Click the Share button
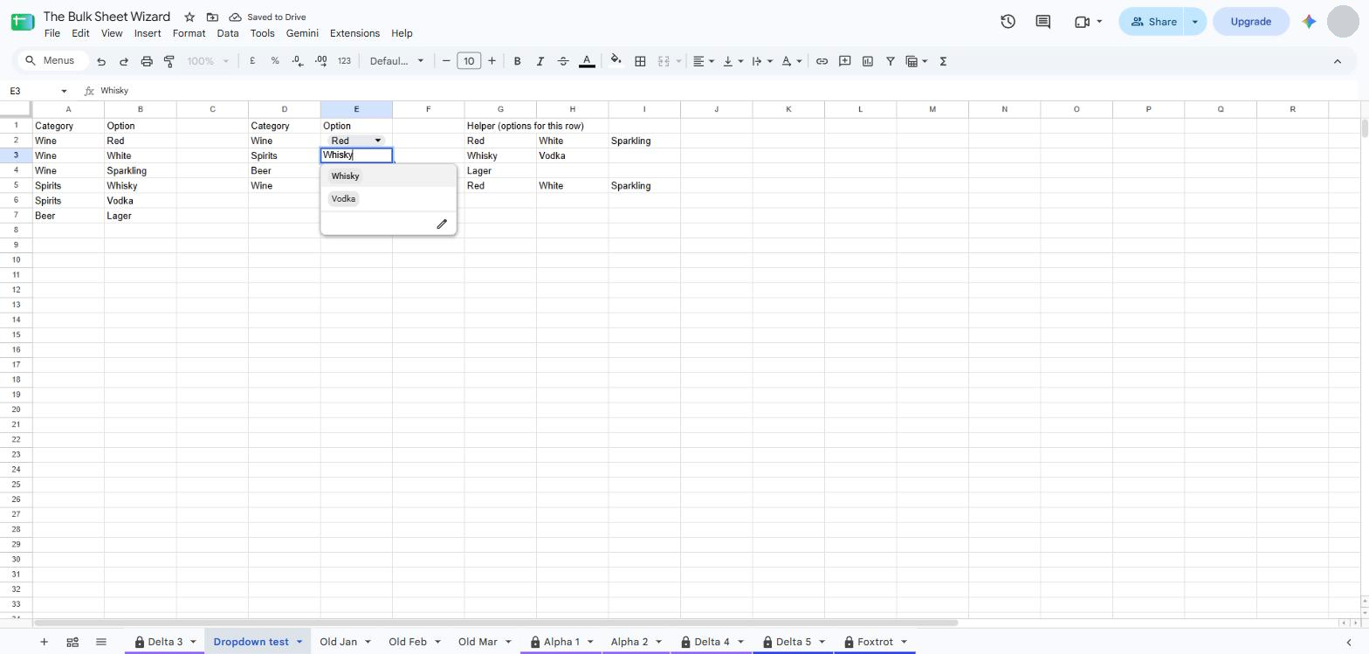The height and width of the screenshot is (654, 1369). pyautogui.click(x=1151, y=22)
